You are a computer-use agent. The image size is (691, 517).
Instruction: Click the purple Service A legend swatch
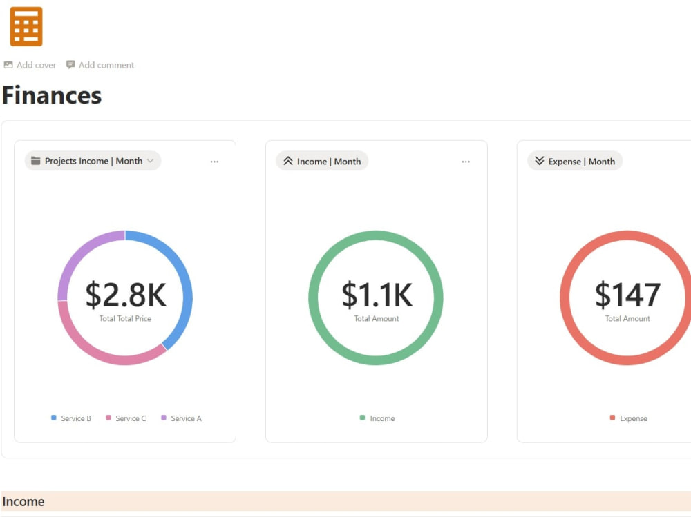pos(164,418)
